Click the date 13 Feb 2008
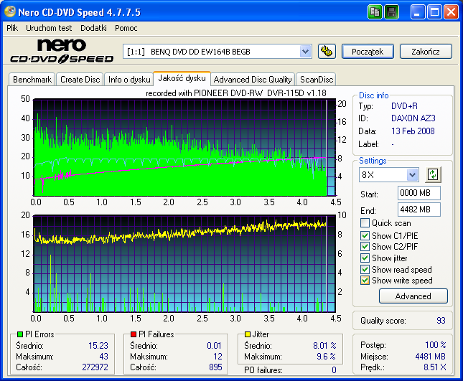The height and width of the screenshot is (381, 463). pos(413,131)
